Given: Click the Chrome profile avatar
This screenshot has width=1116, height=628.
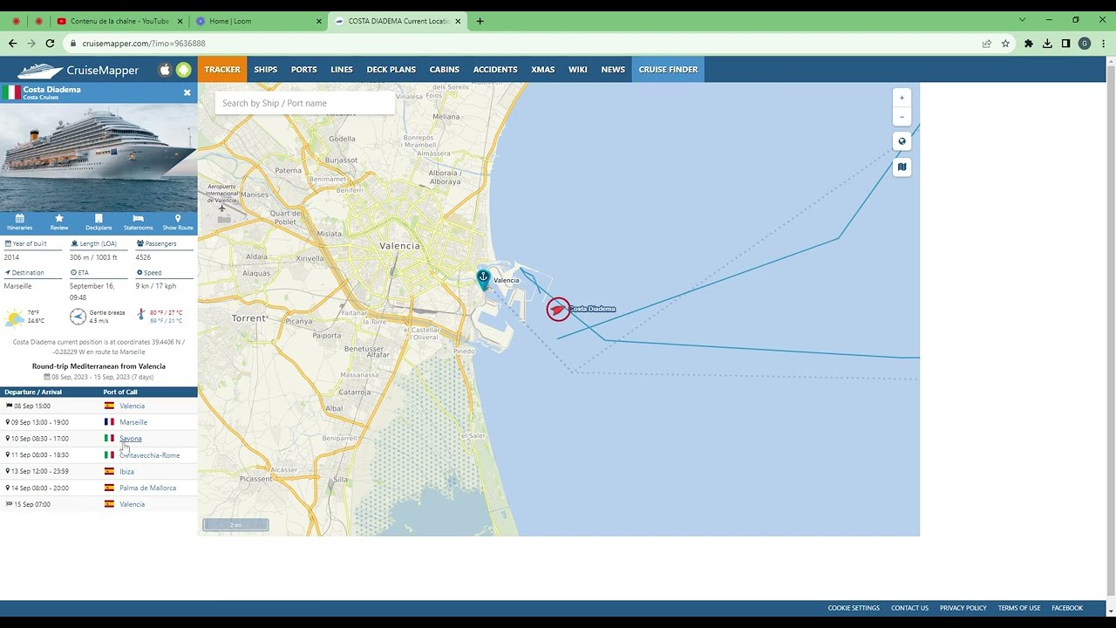Looking at the screenshot, I should (x=1085, y=43).
